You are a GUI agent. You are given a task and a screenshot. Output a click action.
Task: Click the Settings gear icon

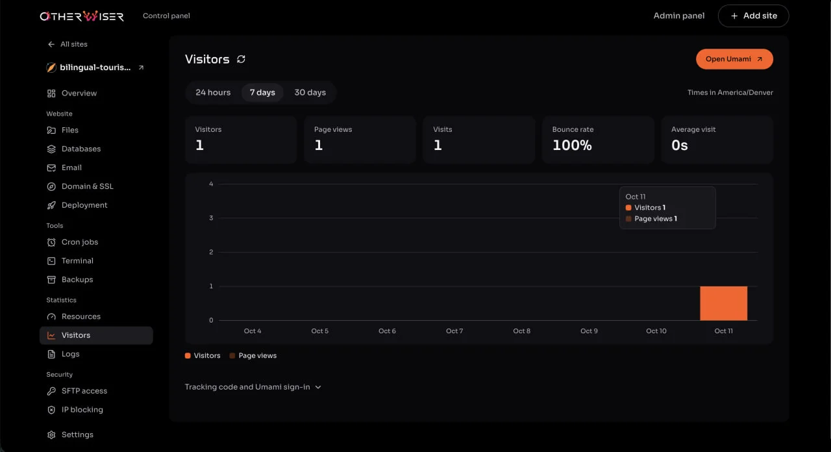coord(51,435)
